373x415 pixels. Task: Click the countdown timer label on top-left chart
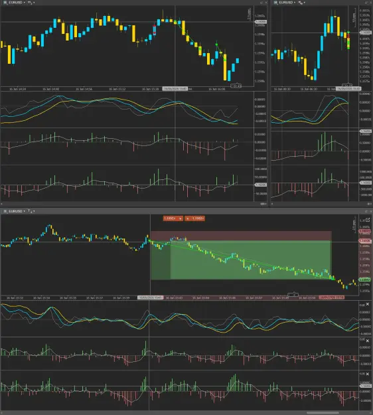[236, 86]
